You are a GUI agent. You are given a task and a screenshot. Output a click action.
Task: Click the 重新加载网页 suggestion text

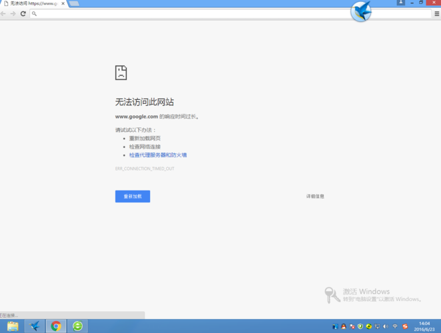pyautogui.click(x=145, y=138)
